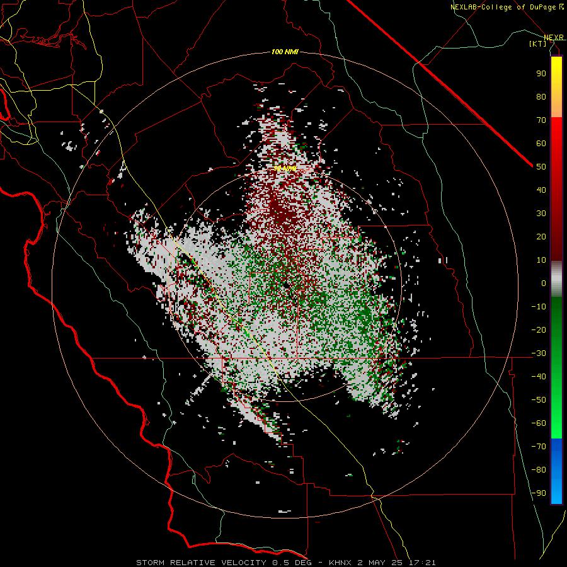Click the -10 value on the velocity scale
This screenshot has height=567, width=567.
(539, 307)
